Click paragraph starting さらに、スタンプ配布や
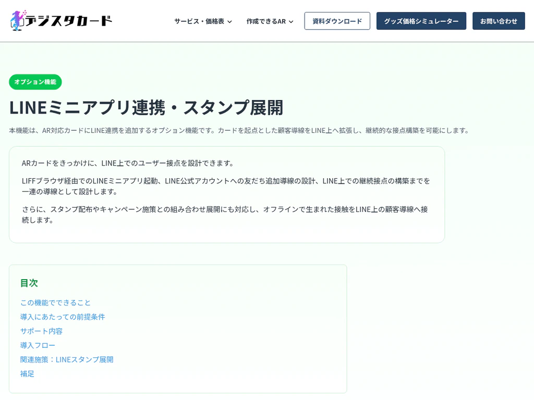 225,215
